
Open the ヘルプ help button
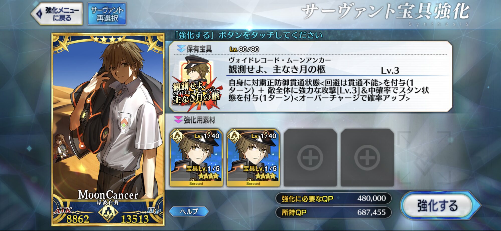tap(189, 211)
